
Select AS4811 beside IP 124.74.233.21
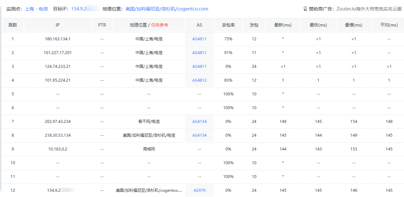pyautogui.click(x=199, y=67)
